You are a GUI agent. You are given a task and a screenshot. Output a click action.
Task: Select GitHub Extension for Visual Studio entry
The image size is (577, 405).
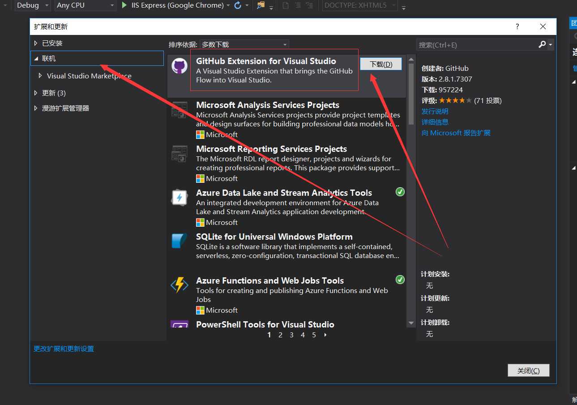tap(286, 76)
